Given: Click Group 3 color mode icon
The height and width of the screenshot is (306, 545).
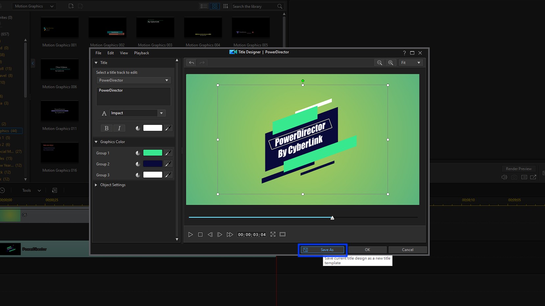Looking at the screenshot, I should pyautogui.click(x=138, y=175).
